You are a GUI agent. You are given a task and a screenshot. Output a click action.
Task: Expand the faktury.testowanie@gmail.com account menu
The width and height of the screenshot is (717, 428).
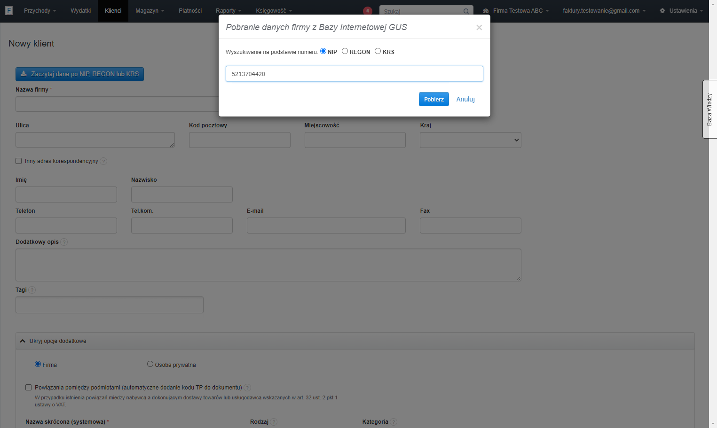[604, 11]
